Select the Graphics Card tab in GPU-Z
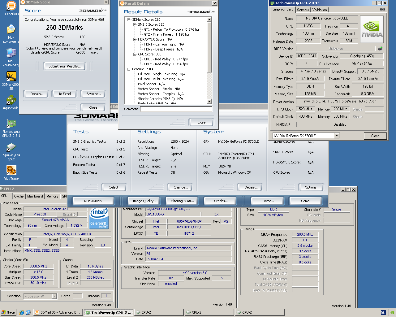The image size is (396, 317). tap(283, 9)
